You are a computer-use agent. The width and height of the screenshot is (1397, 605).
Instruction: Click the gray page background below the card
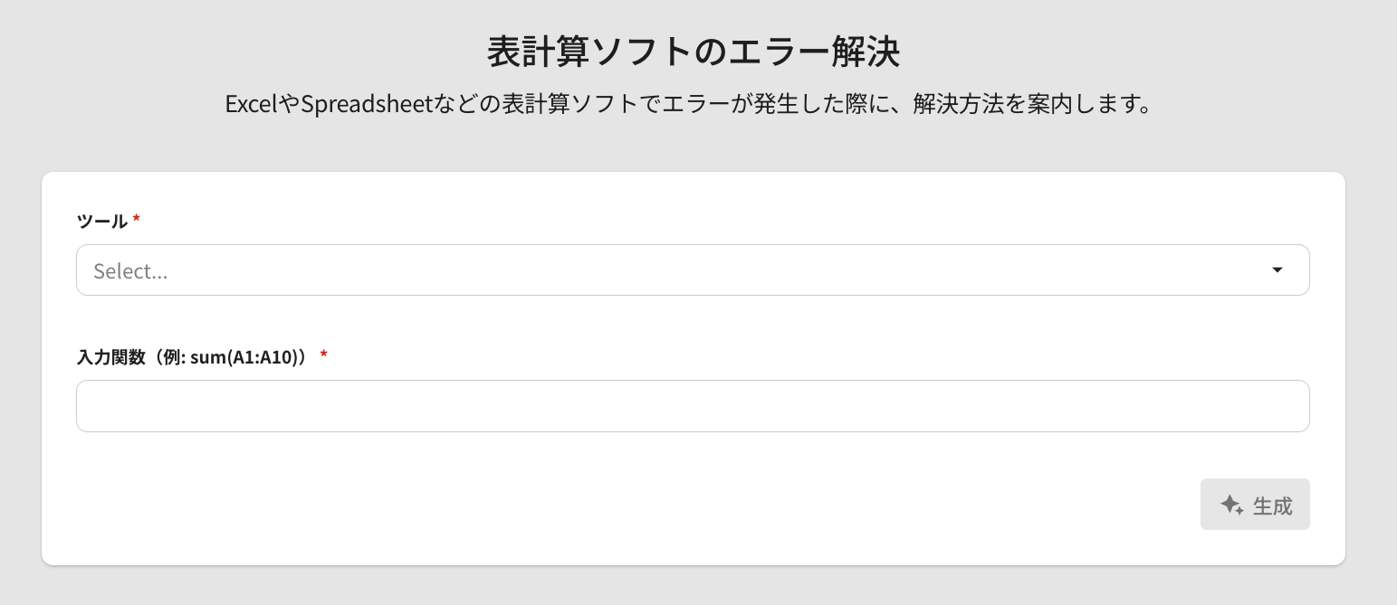coord(693,588)
